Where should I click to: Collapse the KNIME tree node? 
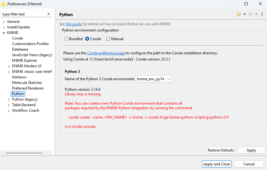tap(4, 33)
